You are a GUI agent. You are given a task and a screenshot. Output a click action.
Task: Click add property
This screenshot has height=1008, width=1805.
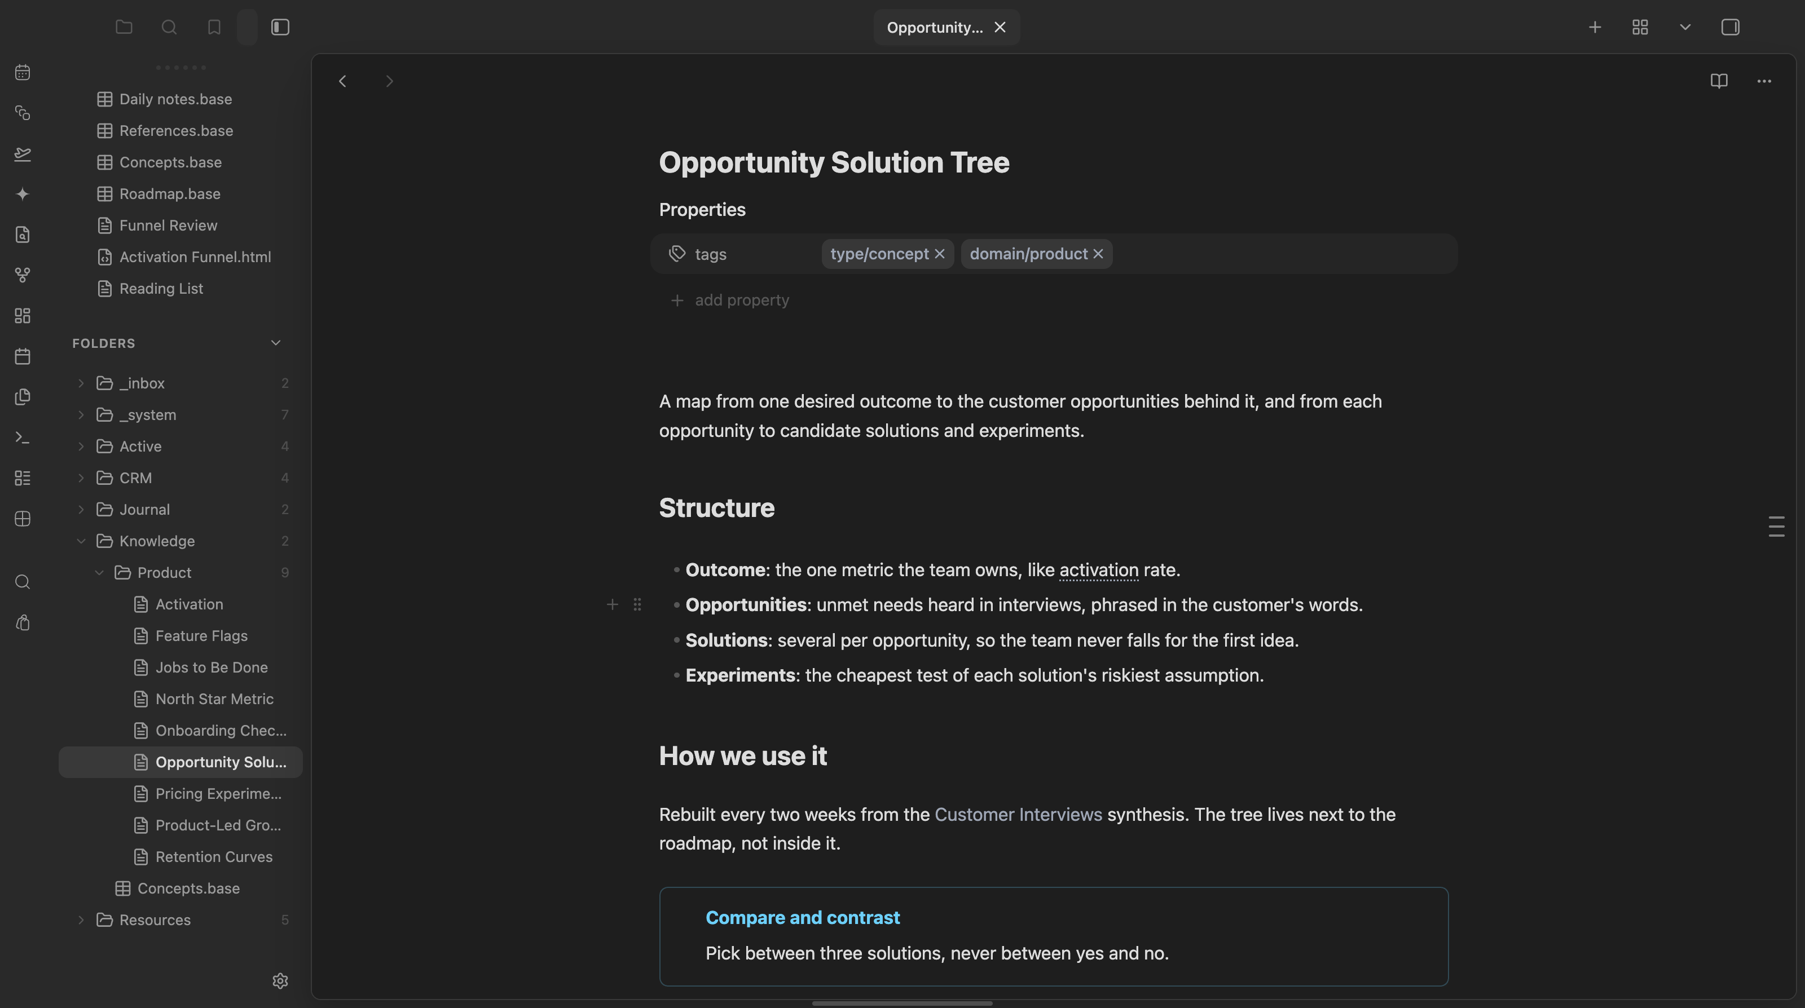click(x=729, y=300)
